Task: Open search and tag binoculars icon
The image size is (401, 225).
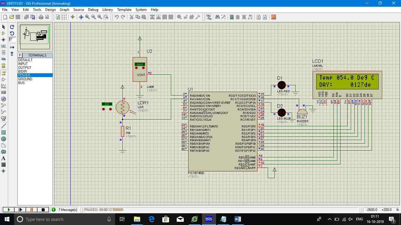Action: coord(217,17)
